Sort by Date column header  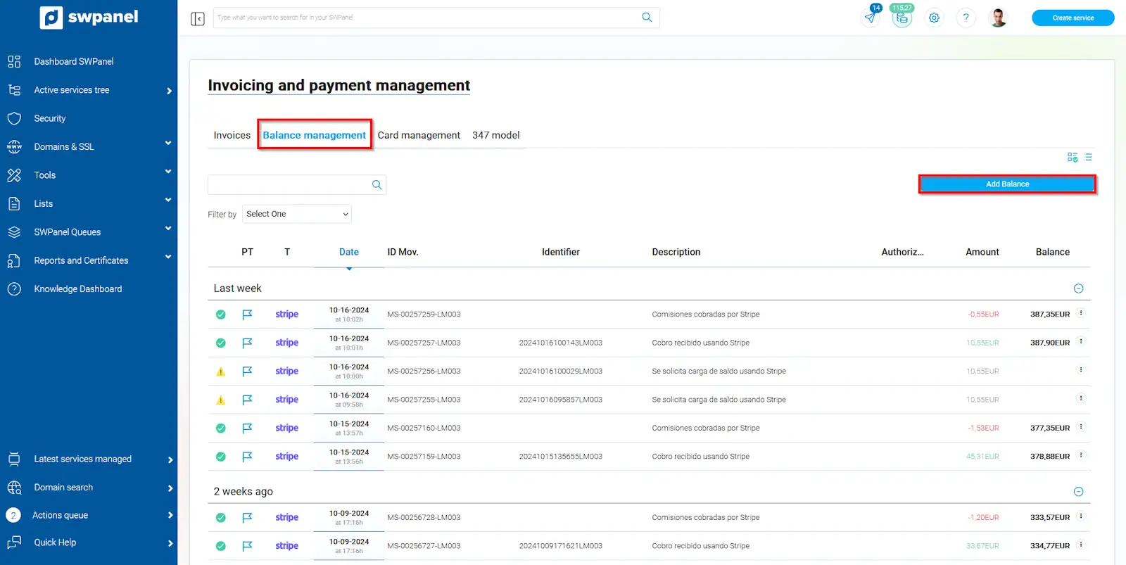(349, 252)
